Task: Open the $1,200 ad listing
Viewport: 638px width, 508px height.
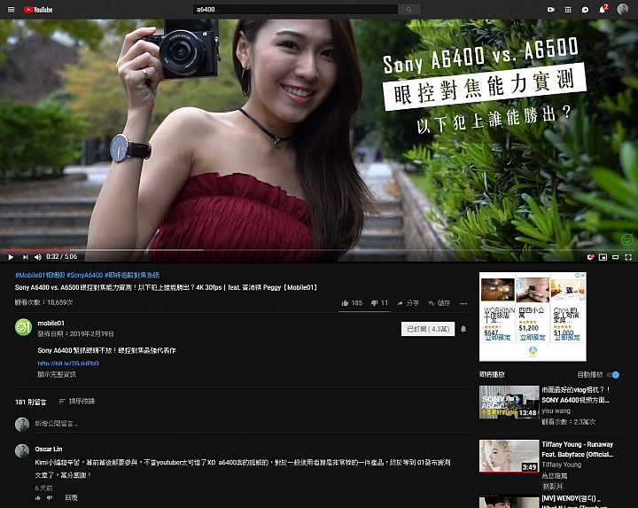Action: click(x=533, y=308)
